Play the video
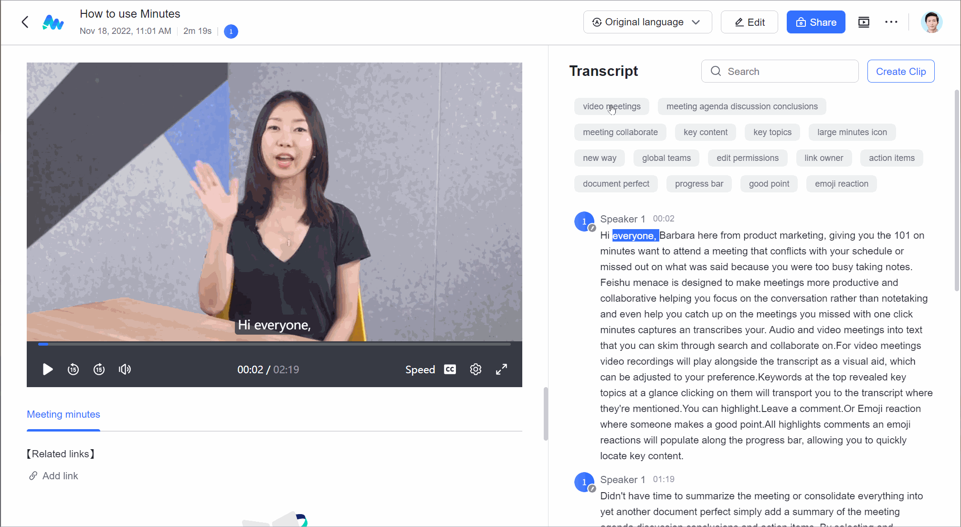 [x=47, y=369]
